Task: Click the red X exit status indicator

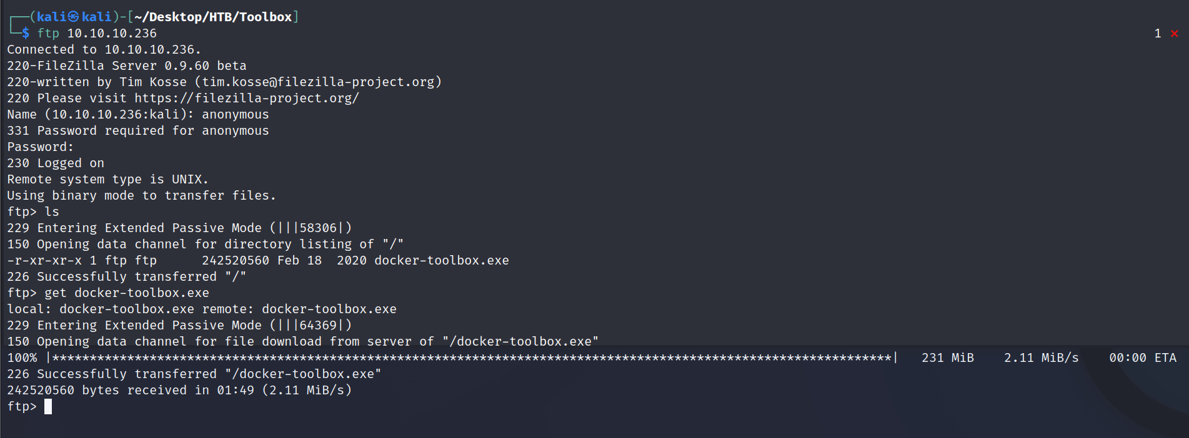Action: [x=1174, y=34]
